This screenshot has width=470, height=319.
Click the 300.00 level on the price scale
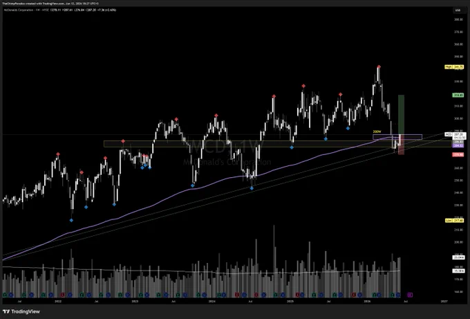458,118
